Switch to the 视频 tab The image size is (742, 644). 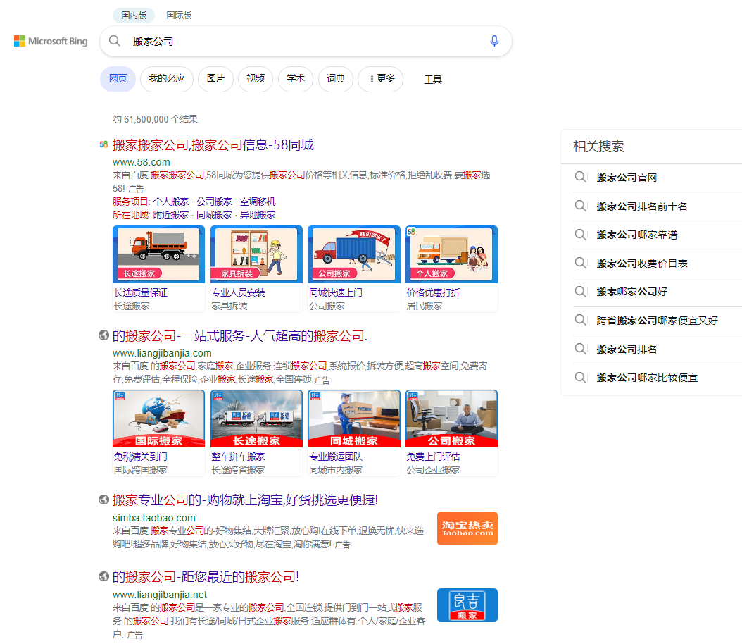point(256,79)
